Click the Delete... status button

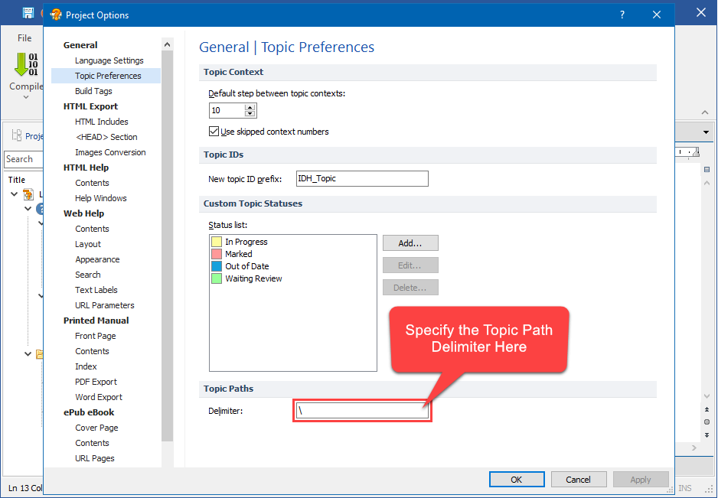(410, 288)
